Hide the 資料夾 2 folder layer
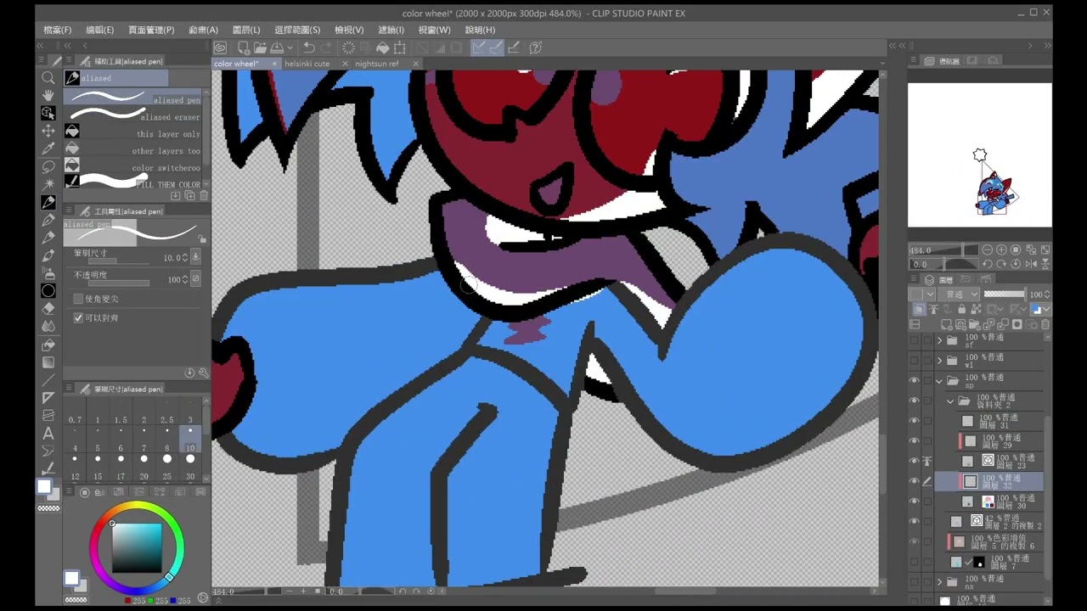1087x611 pixels. [x=915, y=401]
